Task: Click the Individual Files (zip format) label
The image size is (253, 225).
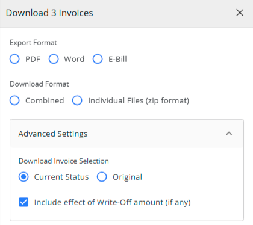Action: (139, 100)
